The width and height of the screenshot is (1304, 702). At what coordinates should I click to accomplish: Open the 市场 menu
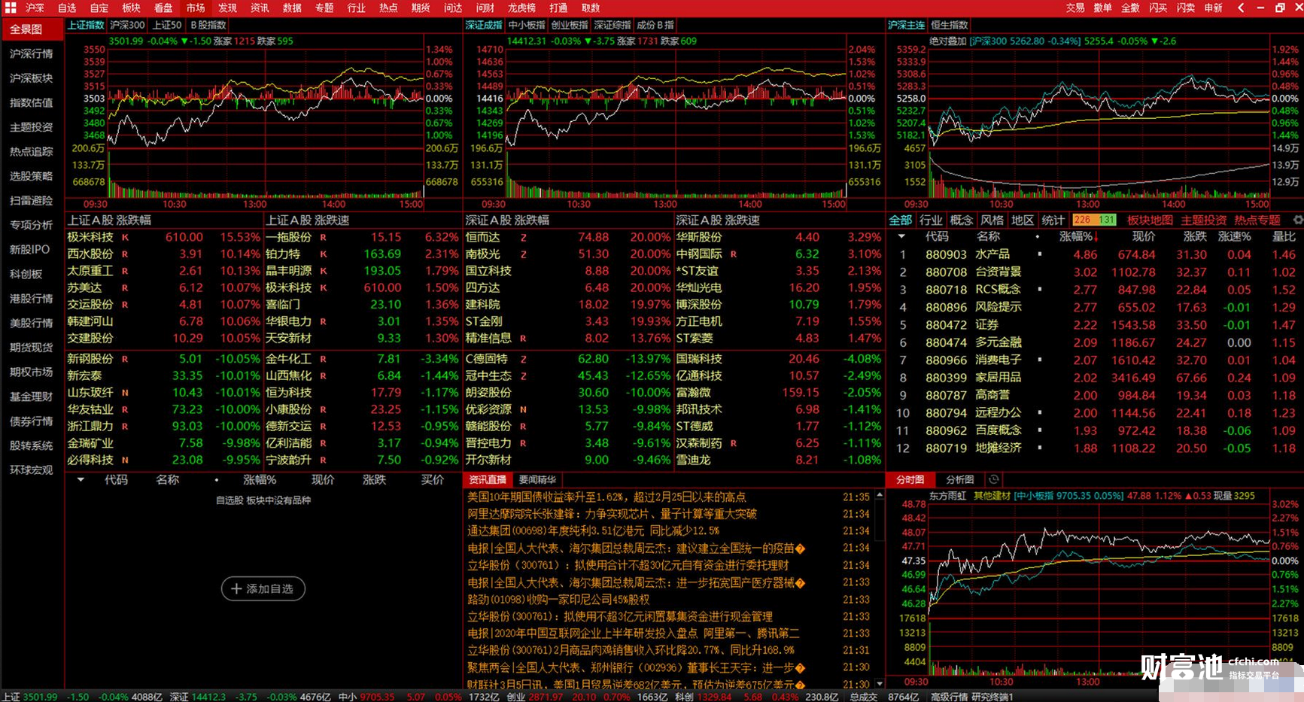[x=195, y=8]
